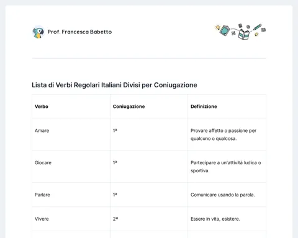
Task: Click the 1ª conjugation cell for Giocare
Action: pyautogui.click(x=149, y=167)
